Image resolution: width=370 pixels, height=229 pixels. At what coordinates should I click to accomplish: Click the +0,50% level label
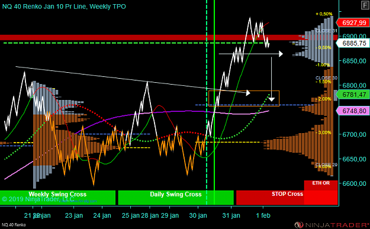point(324,14)
